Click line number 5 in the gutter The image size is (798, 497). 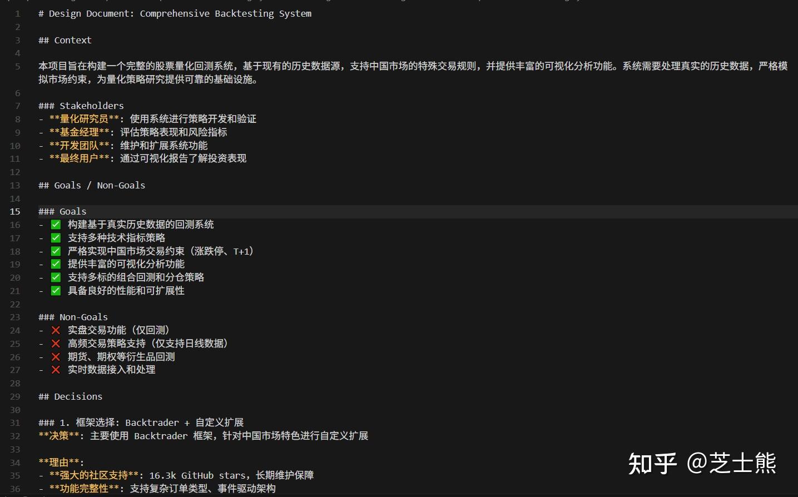click(17, 66)
